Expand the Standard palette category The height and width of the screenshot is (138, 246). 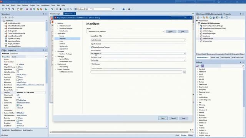point(197,69)
